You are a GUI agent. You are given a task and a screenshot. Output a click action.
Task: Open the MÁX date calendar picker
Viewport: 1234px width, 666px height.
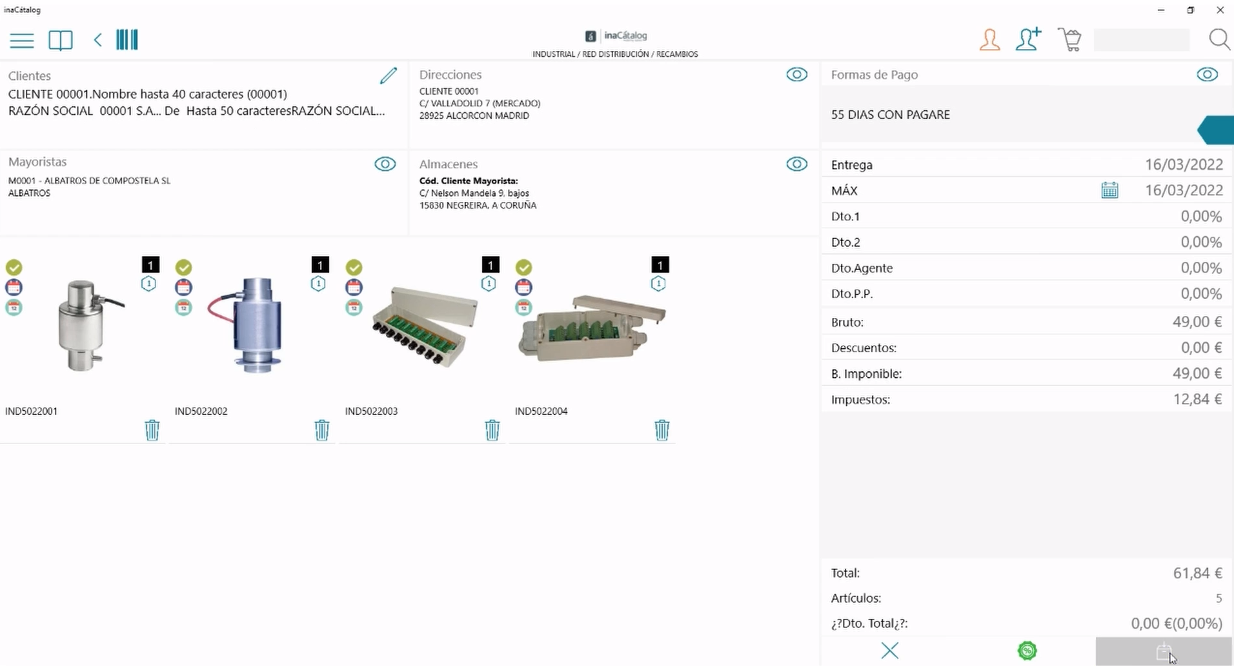coord(1109,190)
